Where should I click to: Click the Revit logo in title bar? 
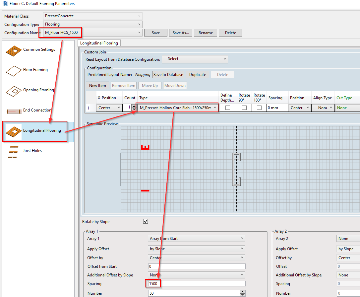5,3
